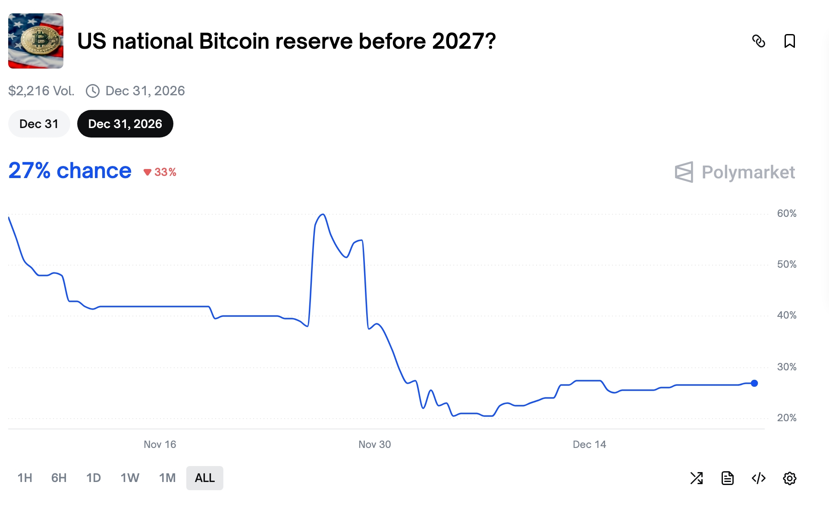
Task: Keep ALL time range selected
Action: 204,478
